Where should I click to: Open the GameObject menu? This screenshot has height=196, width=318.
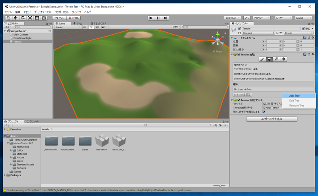(43, 12)
